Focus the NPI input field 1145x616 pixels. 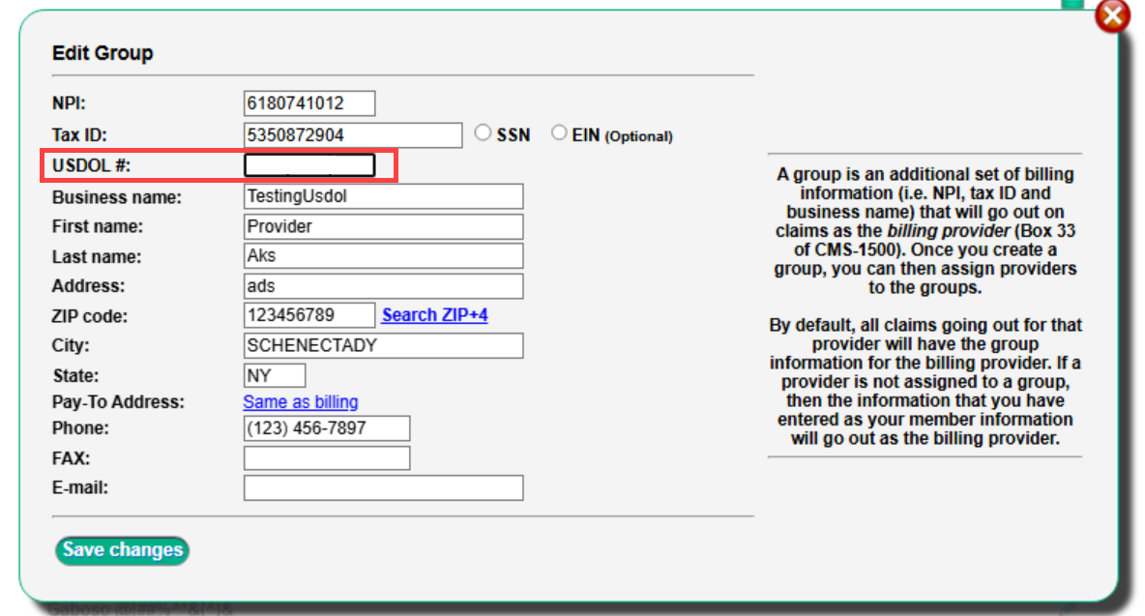click(x=308, y=103)
